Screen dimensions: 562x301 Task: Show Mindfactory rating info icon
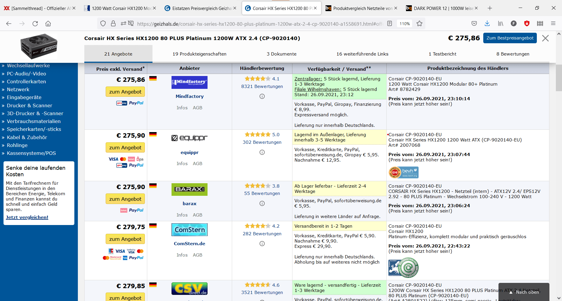pos(262,96)
